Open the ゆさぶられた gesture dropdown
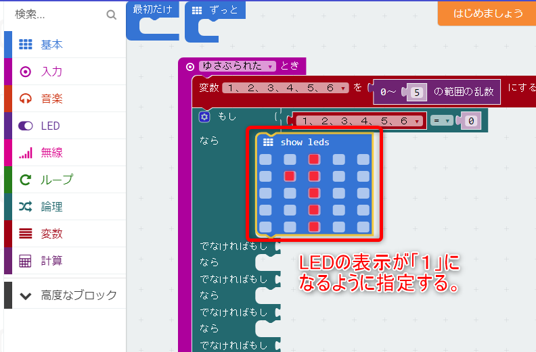Viewport: 536px width, 352px height. tap(238, 66)
